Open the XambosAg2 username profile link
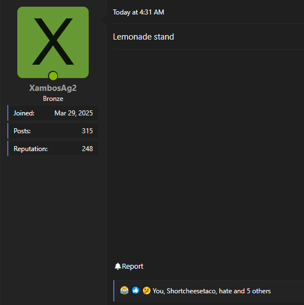Viewport: 304px width, 305px height. 53,88
